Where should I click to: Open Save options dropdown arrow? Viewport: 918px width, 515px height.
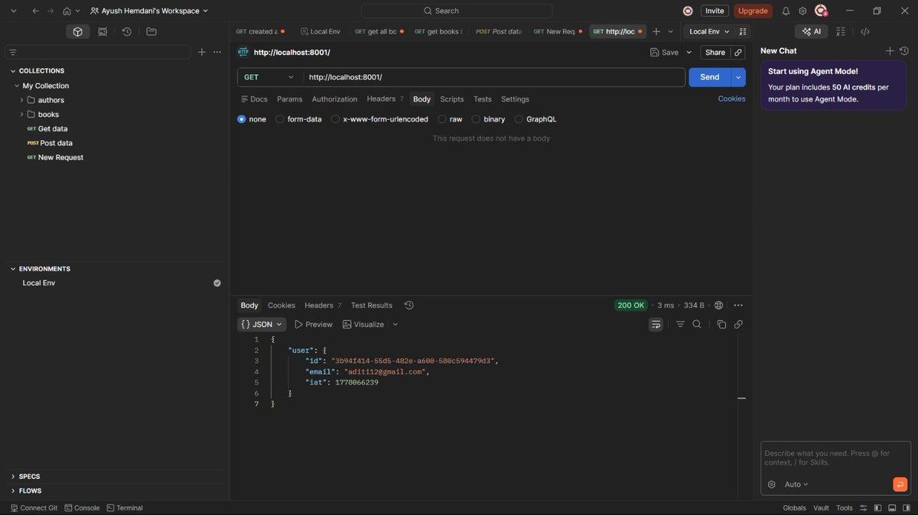(x=688, y=52)
